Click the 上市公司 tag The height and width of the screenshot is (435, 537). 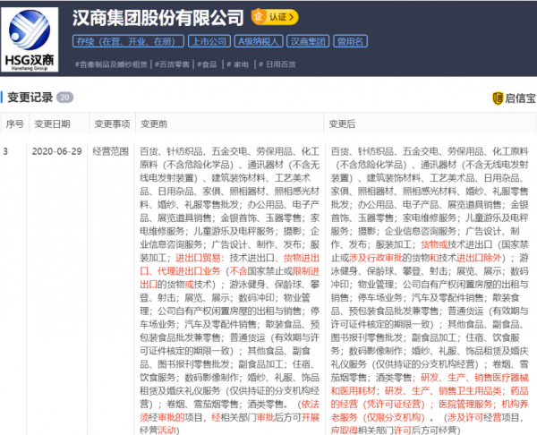[x=209, y=41]
